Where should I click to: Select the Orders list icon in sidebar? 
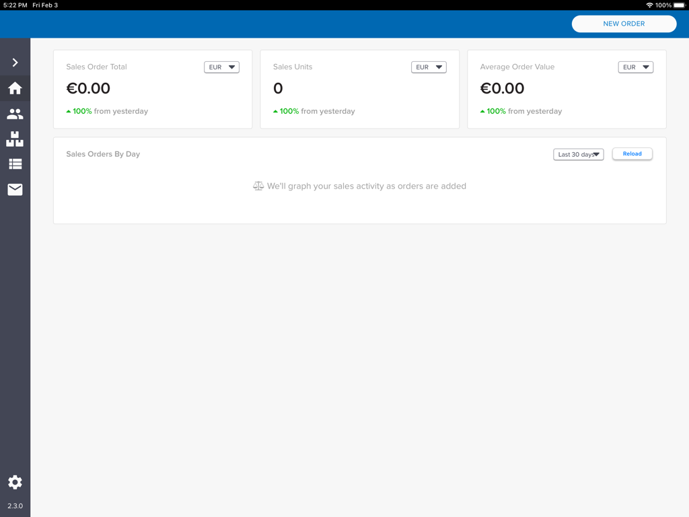click(x=15, y=164)
